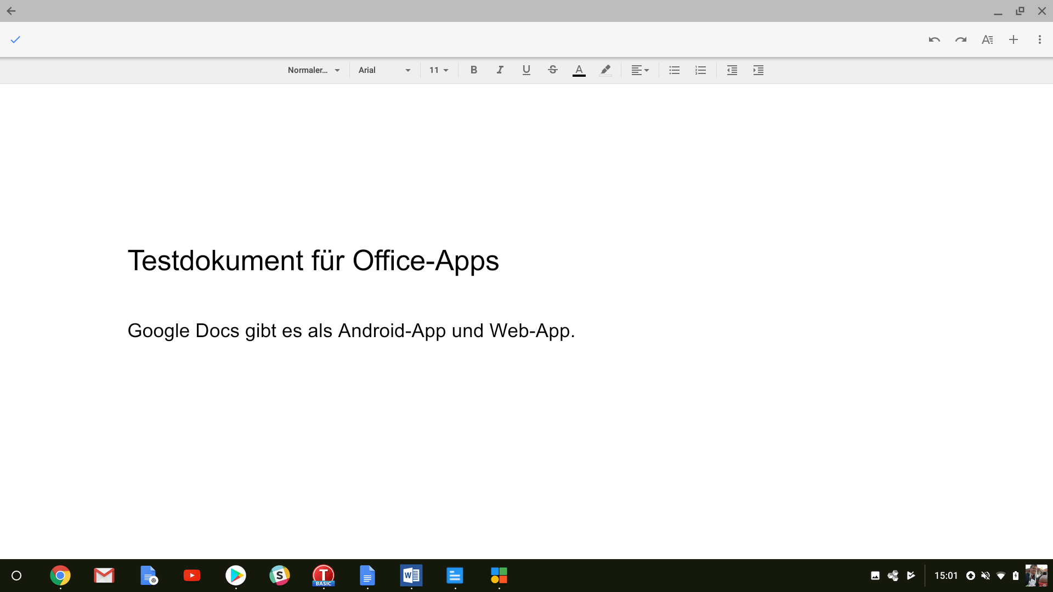The width and height of the screenshot is (1053, 592).
Task: Expand the font size selector
Action: click(x=438, y=70)
